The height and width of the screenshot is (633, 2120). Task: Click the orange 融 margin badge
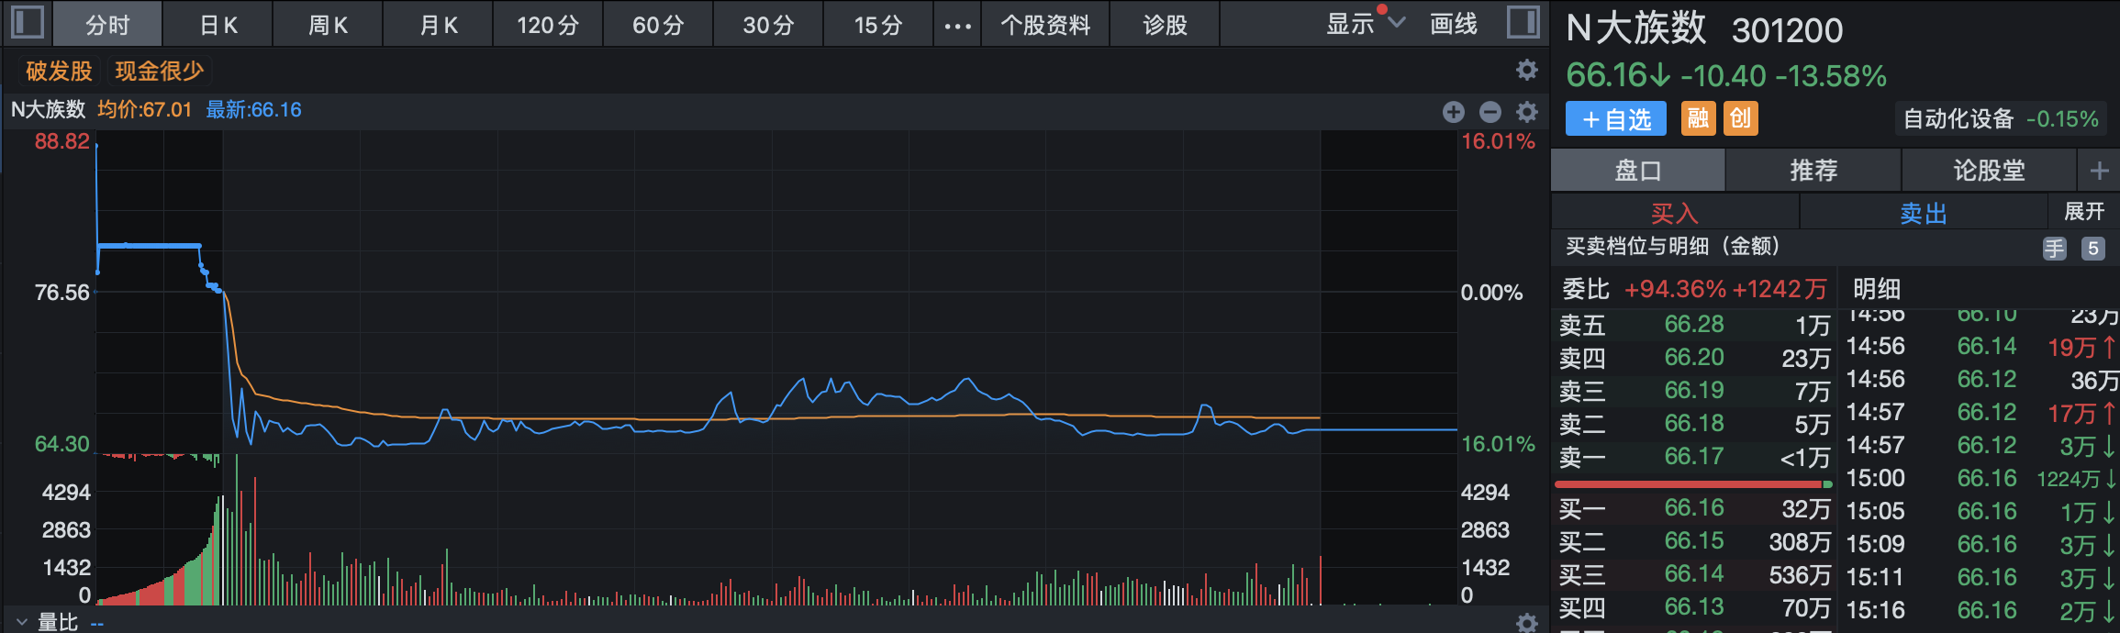pyautogui.click(x=1698, y=118)
